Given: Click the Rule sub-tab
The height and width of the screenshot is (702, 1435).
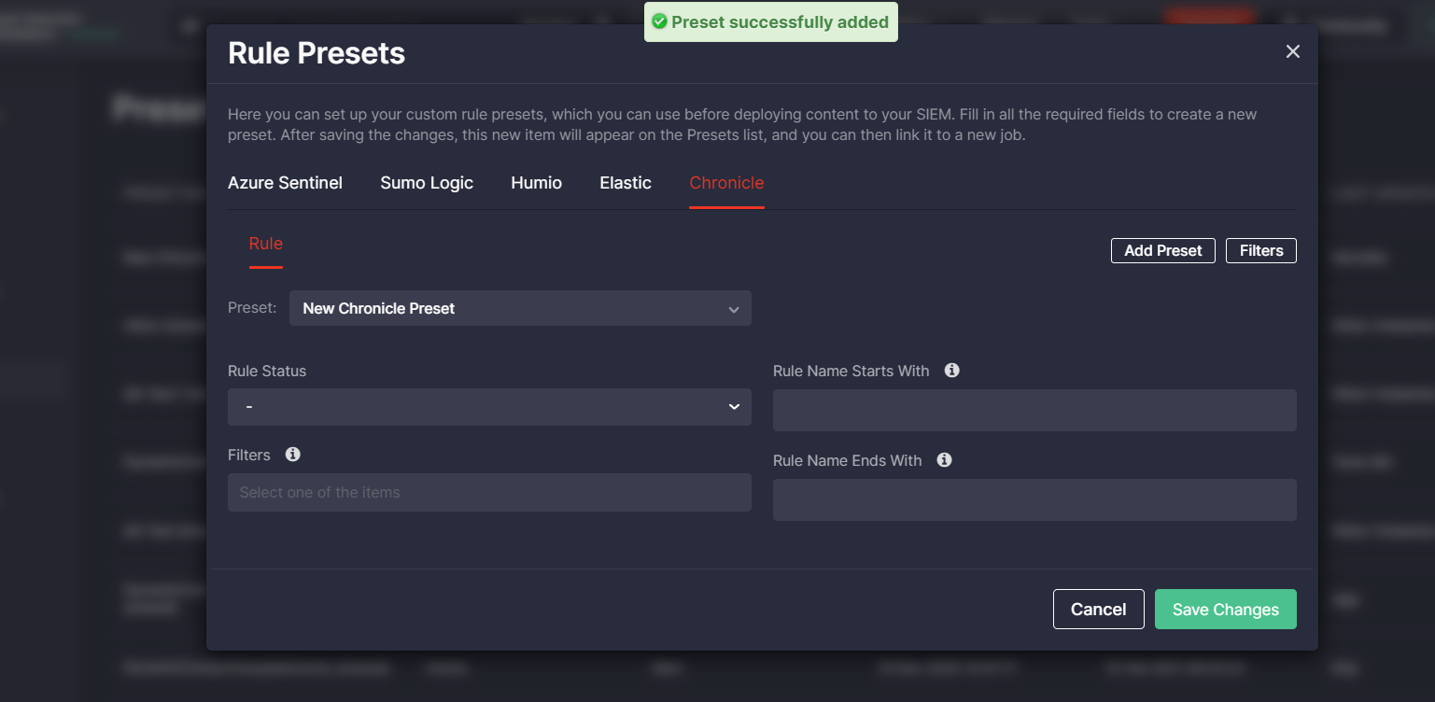Looking at the screenshot, I should tap(265, 244).
